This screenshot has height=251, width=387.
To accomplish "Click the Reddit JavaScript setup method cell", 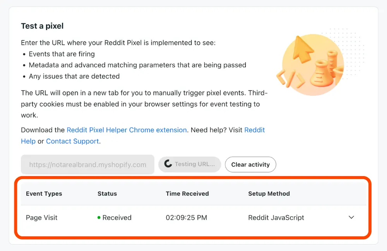I will click(276, 217).
